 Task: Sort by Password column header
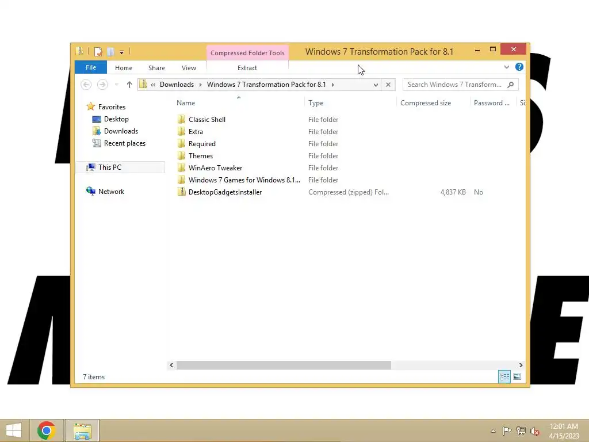(493, 103)
